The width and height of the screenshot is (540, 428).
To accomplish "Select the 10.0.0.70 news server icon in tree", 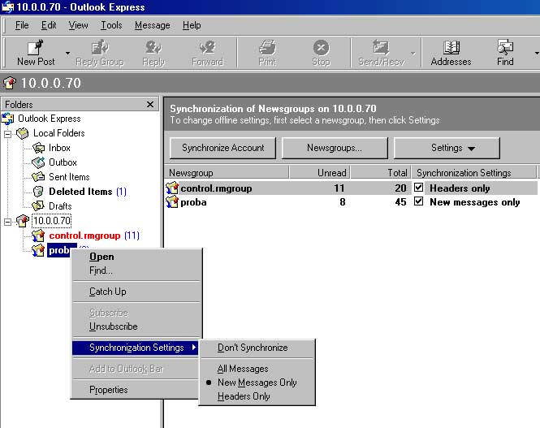I will click(23, 221).
